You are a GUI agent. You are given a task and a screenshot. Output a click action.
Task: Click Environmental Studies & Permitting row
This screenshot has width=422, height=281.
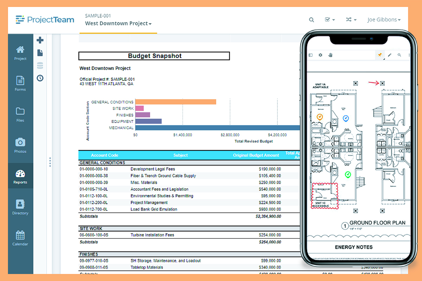click(190, 196)
